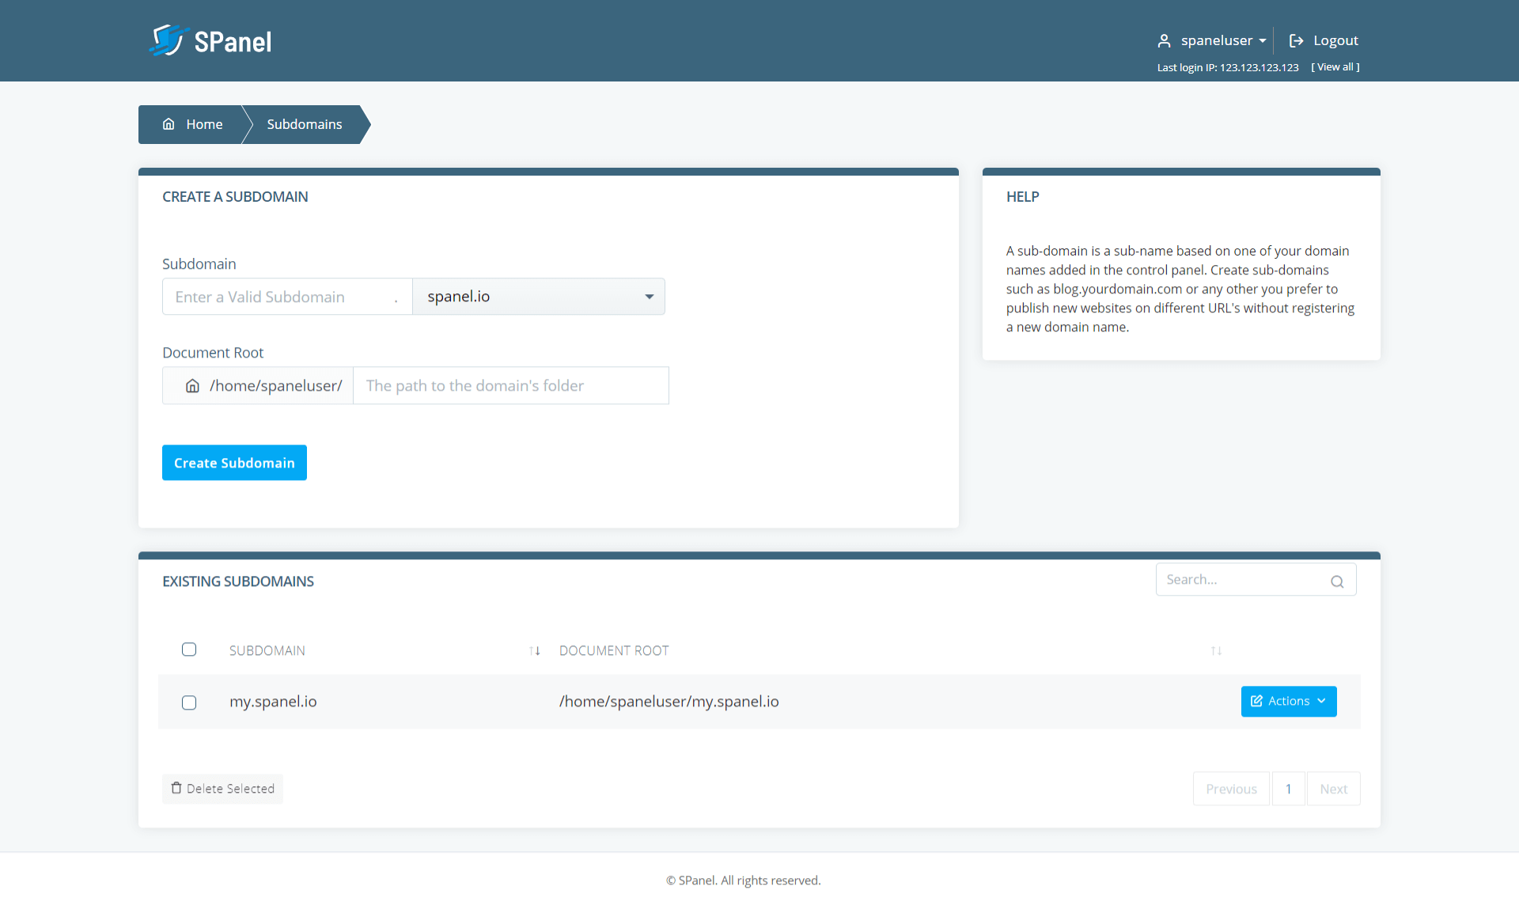Click the Create Subdomain button
Image resolution: width=1519 pixels, height=909 pixels.
pos(234,463)
